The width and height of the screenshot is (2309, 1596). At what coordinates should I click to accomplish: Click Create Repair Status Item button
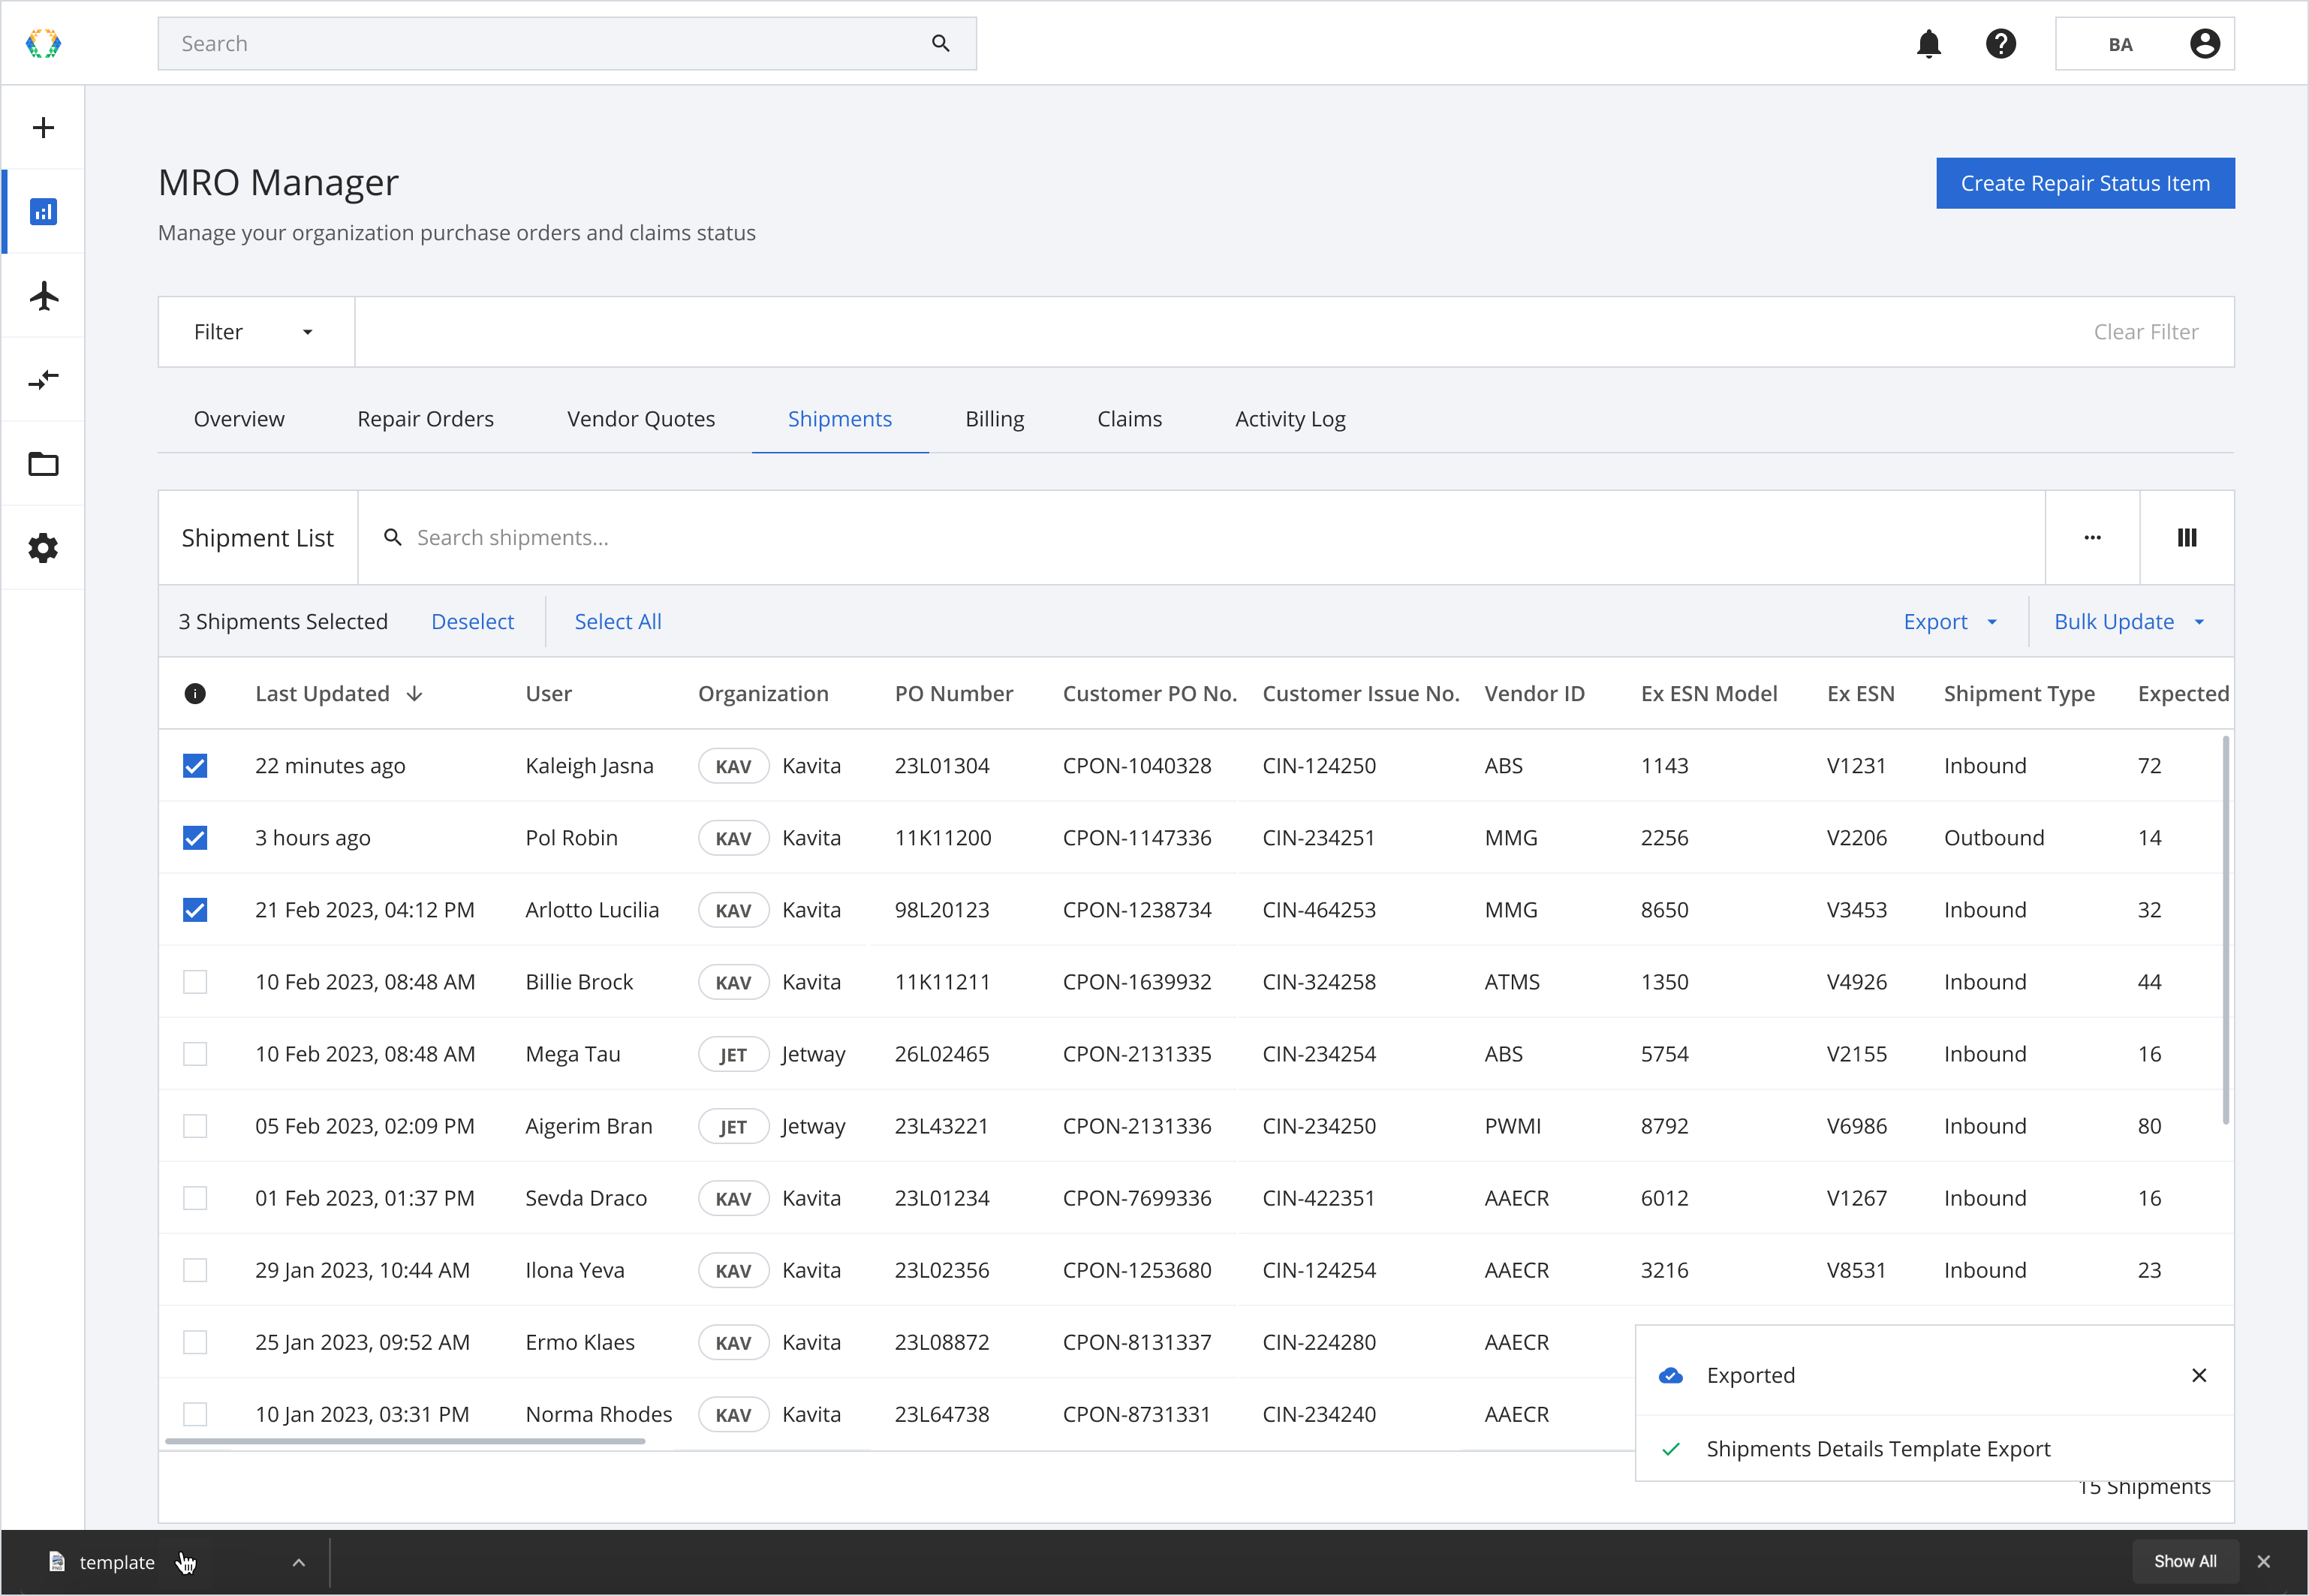[x=2085, y=183]
